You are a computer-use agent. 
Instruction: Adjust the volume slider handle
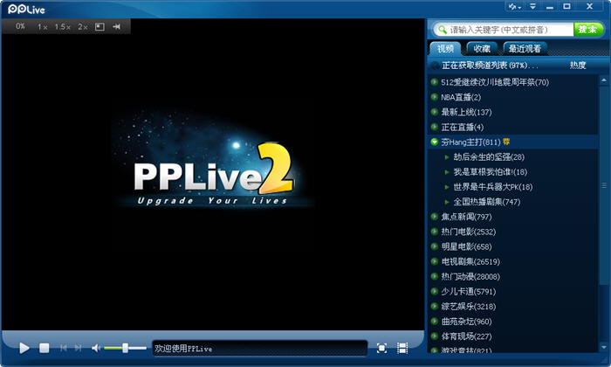pos(125,348)
